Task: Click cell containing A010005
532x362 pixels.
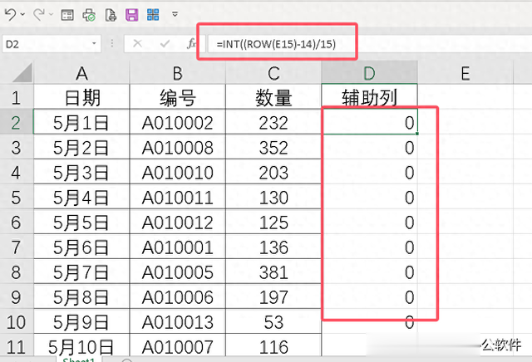Action: 177,271
